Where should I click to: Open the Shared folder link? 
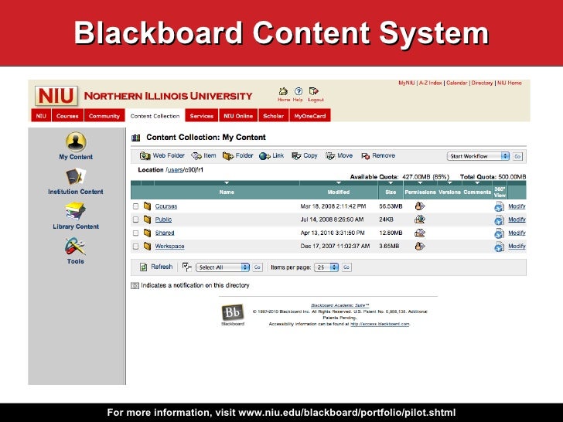tap(165, 233)
